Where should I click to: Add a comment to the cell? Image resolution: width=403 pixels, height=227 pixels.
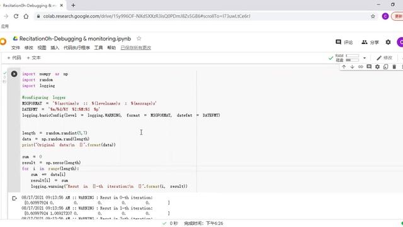pyautogui.click(x=369, y=67)
